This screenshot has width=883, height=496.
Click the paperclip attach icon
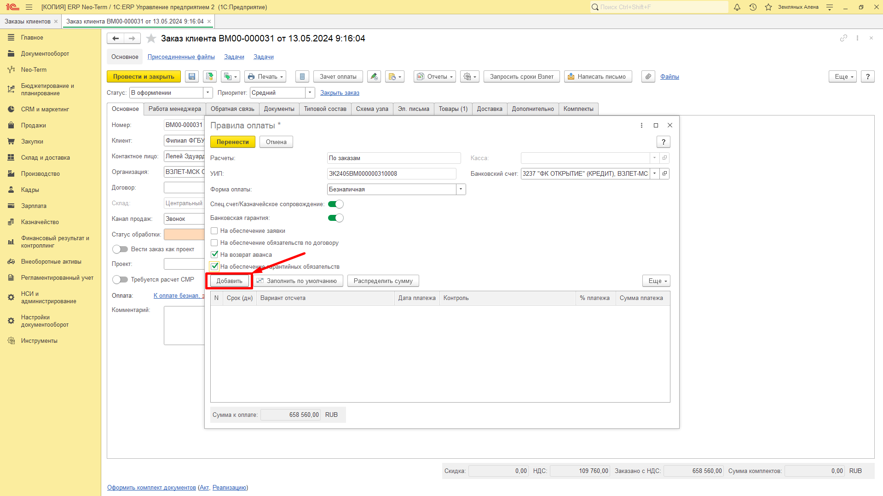click(x=648, y=76)
